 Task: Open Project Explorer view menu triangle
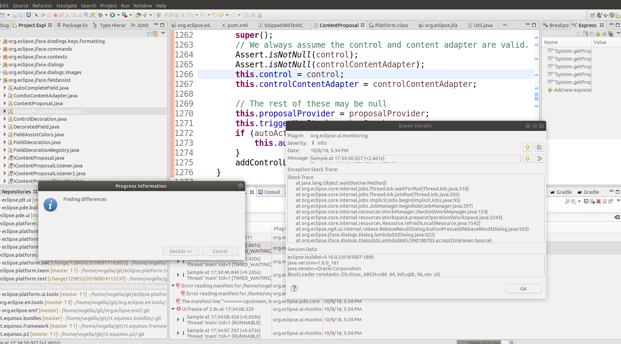tap(163, 33)
